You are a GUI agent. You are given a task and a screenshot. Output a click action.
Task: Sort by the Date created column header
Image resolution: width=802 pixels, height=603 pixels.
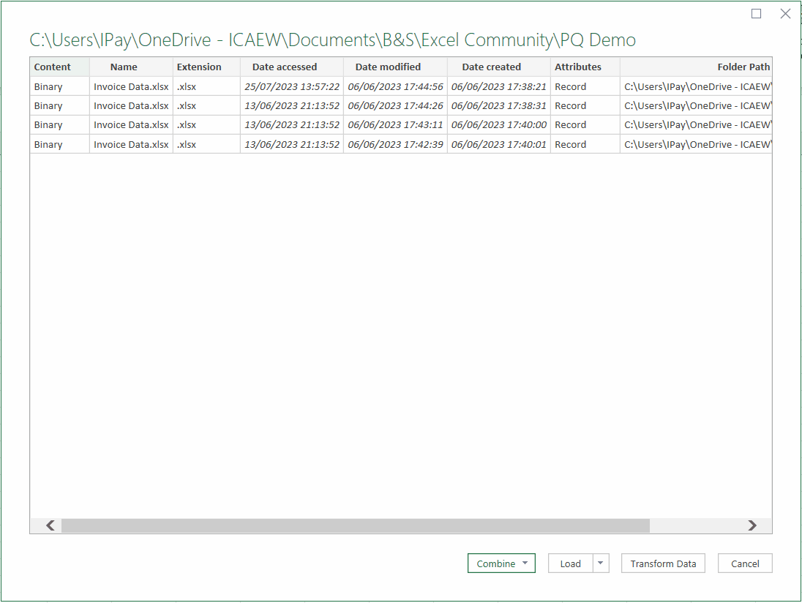pyautogui.click(x=491, y=67)
